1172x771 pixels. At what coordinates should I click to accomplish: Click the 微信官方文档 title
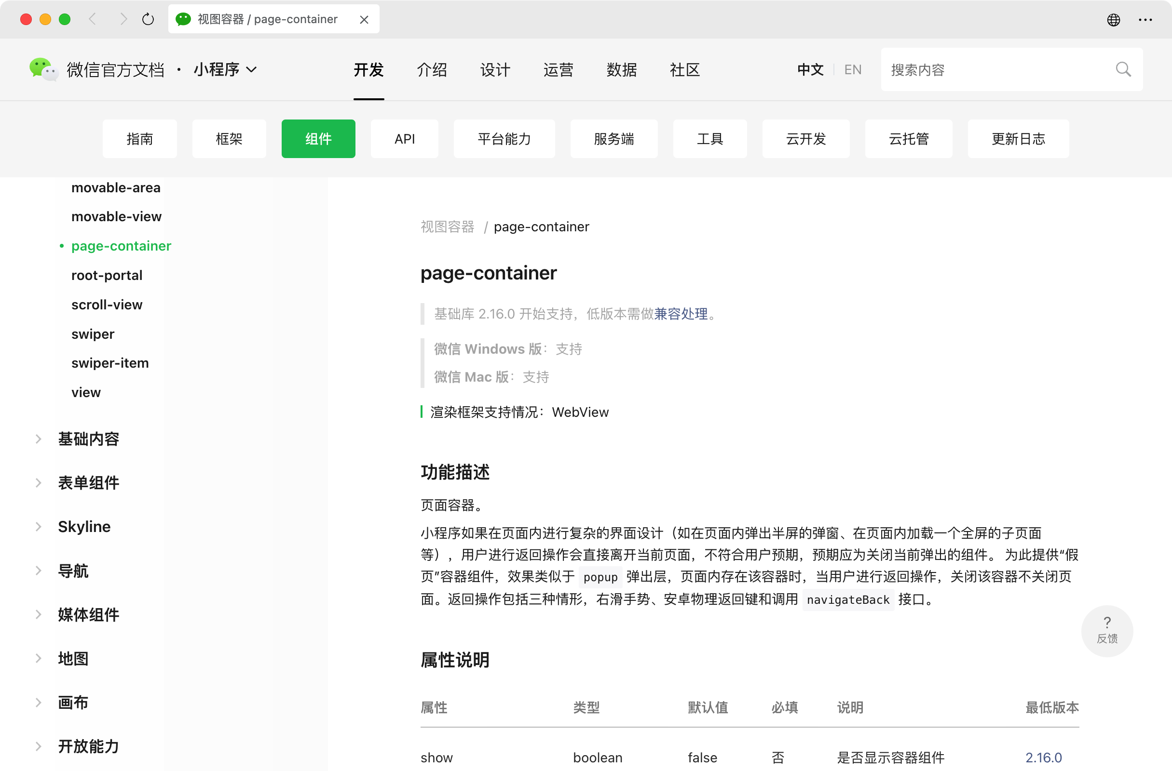click(116, 69)
